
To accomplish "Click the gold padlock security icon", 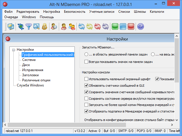I will pos(44,27).
